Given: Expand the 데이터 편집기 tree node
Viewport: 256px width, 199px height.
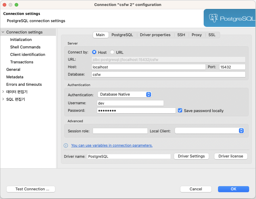Looking at the screenshot, I should [3, 92].
